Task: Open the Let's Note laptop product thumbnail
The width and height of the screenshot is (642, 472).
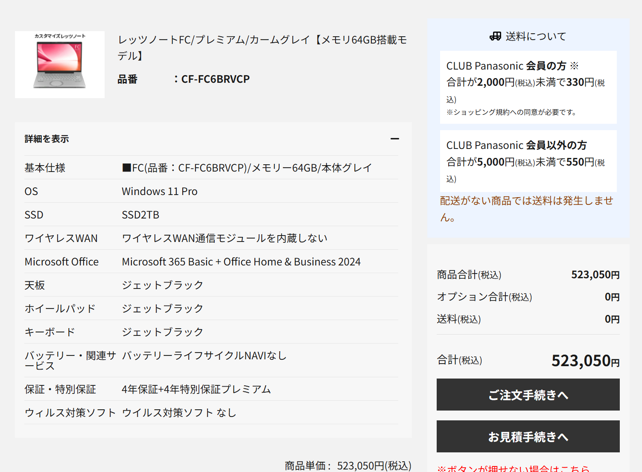Action: [60, 64]
